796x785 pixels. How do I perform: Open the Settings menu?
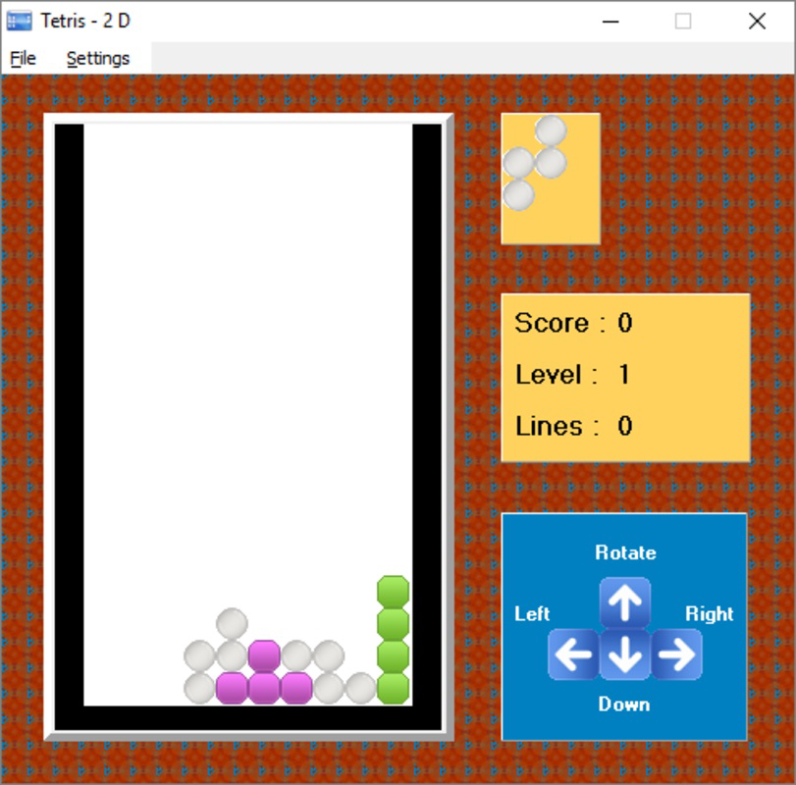(x=98, y=58)
